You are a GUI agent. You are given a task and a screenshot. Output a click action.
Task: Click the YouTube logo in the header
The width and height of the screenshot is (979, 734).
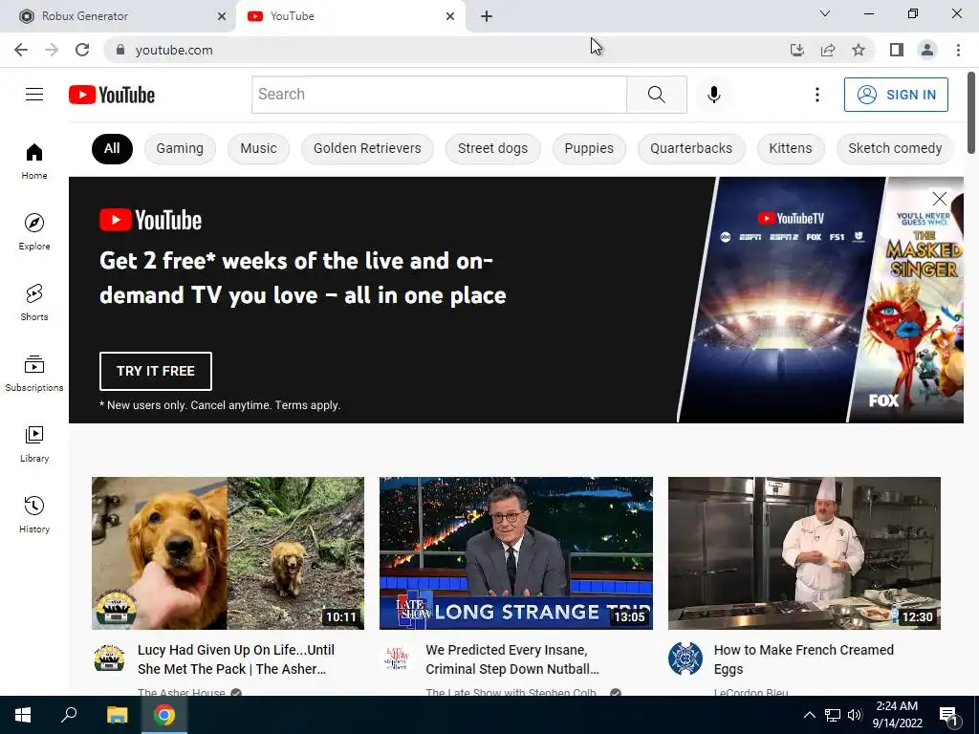point(112,95)
